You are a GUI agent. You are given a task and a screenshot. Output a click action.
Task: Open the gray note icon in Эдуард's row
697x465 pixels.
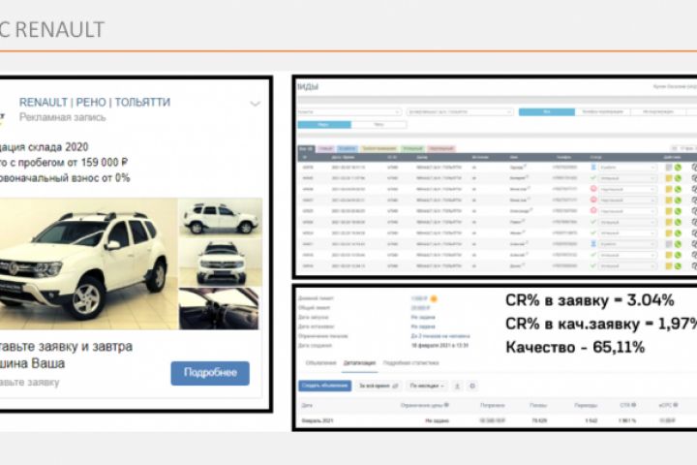click(x=669, y=168)
